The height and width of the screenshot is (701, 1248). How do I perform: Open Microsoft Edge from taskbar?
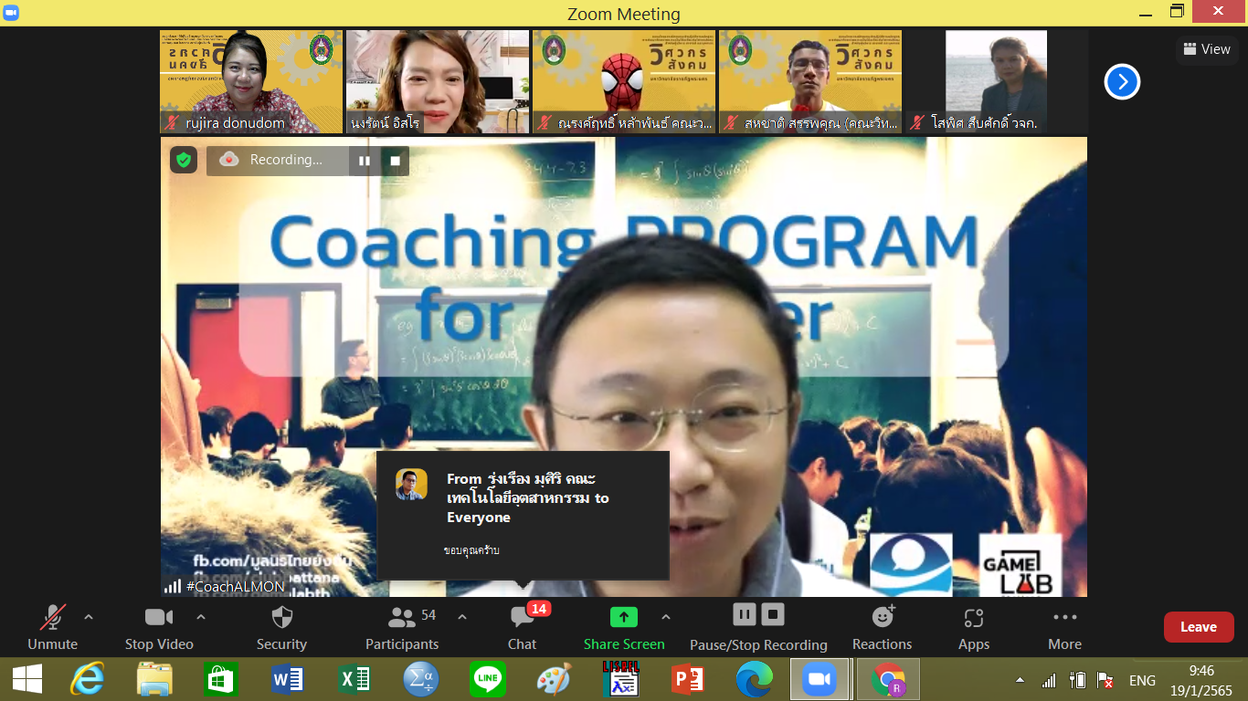(x=754, y=680)
